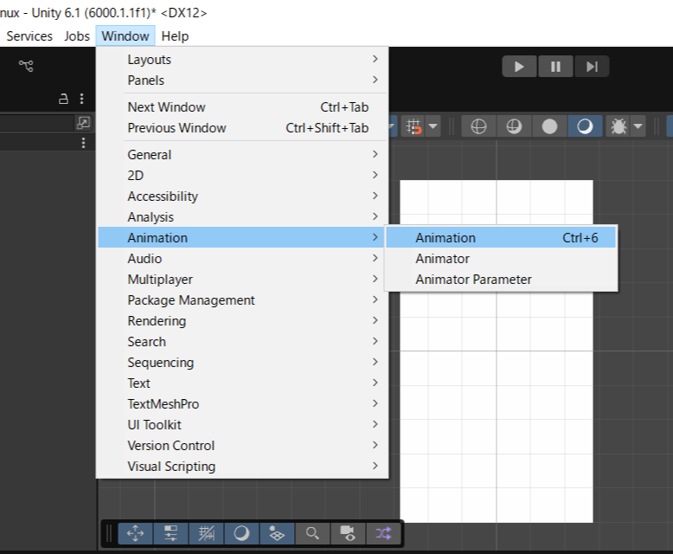673x554 pixels.
Task: Choose Animator in the submenu
Action: [442, 258]
